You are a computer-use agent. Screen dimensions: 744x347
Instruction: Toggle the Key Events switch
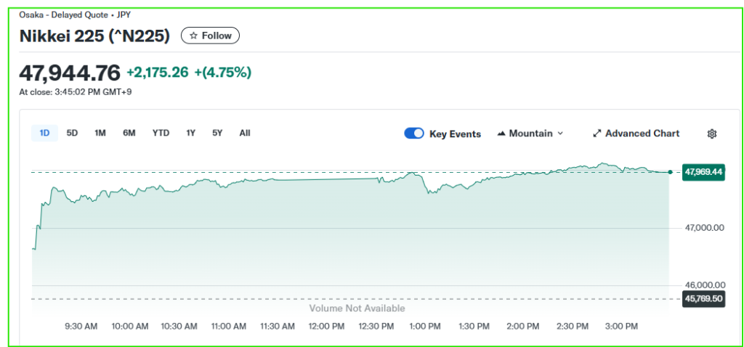pyautogui.click(x=414, y=134)
